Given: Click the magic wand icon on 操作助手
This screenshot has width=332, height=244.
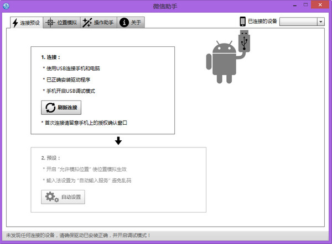Looking at the screenshot, I should 87,23.
